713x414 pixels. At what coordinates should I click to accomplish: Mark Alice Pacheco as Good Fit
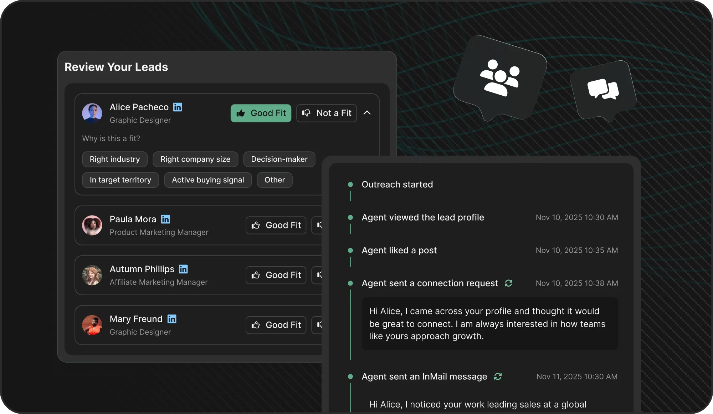pyautogui.click(x=261, y=113)
